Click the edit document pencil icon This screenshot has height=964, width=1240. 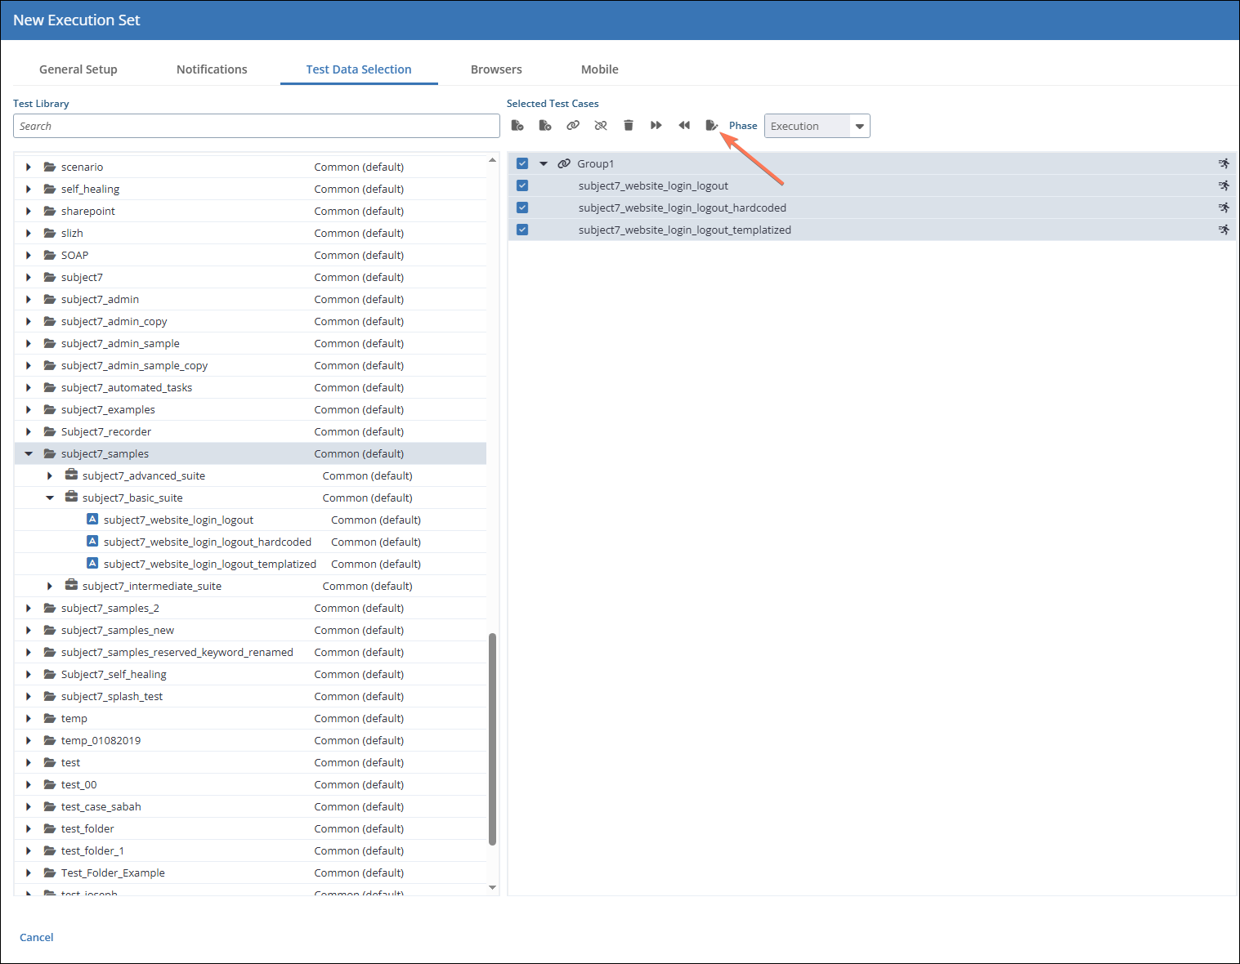click(711, 126)
